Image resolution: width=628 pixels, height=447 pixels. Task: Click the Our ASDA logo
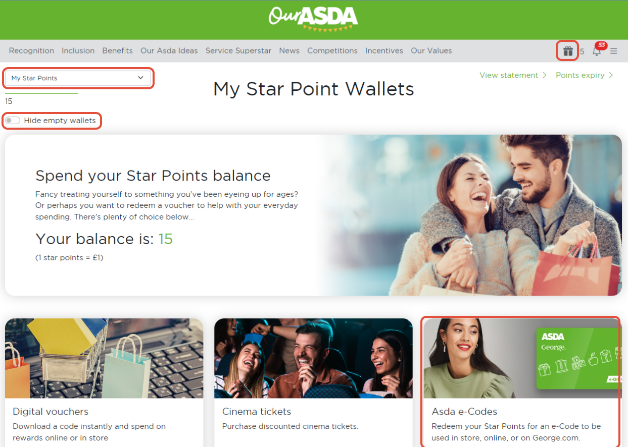pos(313,19)
